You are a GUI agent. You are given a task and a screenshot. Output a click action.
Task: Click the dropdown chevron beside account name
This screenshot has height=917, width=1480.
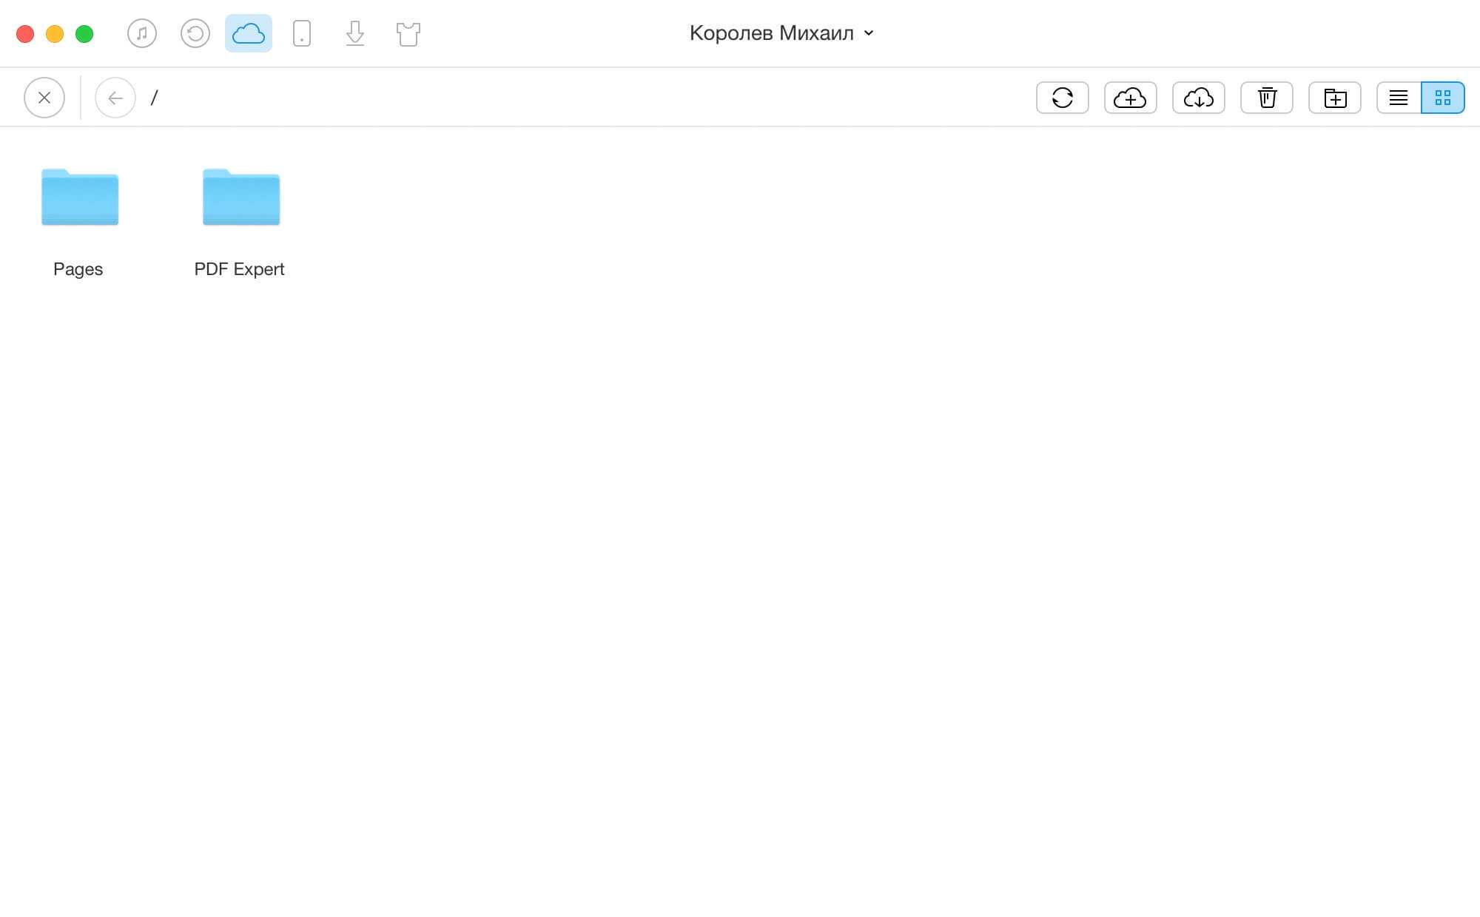point(869,33)
